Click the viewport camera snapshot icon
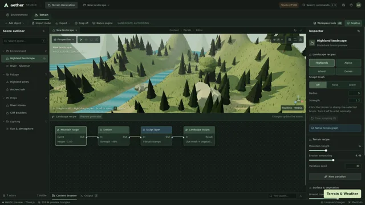This screenshot has height=205, width=365. 301,39
